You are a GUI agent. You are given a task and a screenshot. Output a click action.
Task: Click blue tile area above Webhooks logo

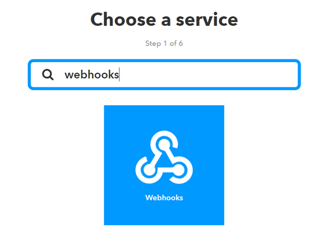click(x=164, y=117)
